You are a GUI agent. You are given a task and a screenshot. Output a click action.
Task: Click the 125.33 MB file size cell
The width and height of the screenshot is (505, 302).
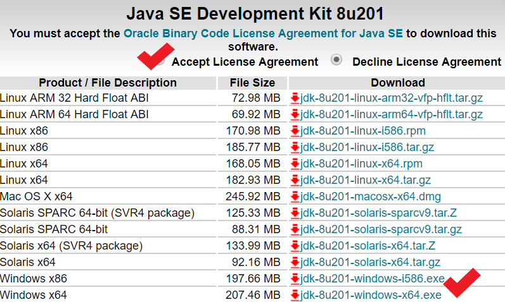tap(253, 213)
